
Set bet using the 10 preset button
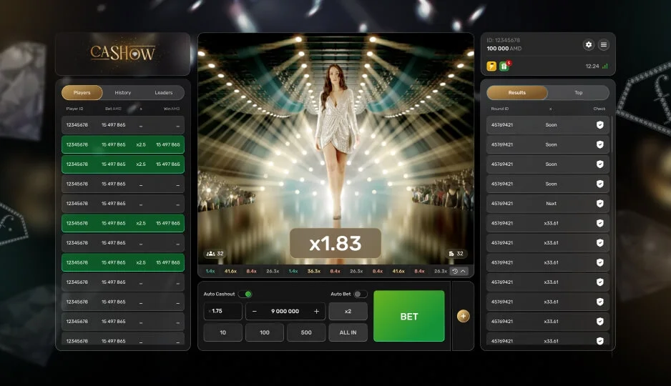(223, 332)
